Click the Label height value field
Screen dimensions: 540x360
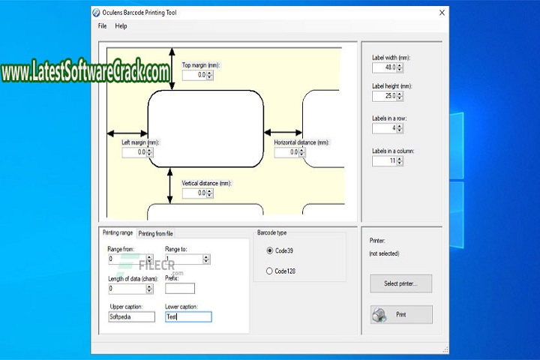pyautogui.click(x=384, y=96)
